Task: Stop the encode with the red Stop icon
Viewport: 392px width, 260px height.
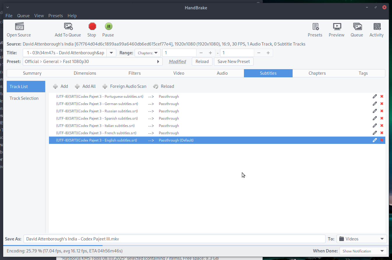Action: (x=92, y=26)
